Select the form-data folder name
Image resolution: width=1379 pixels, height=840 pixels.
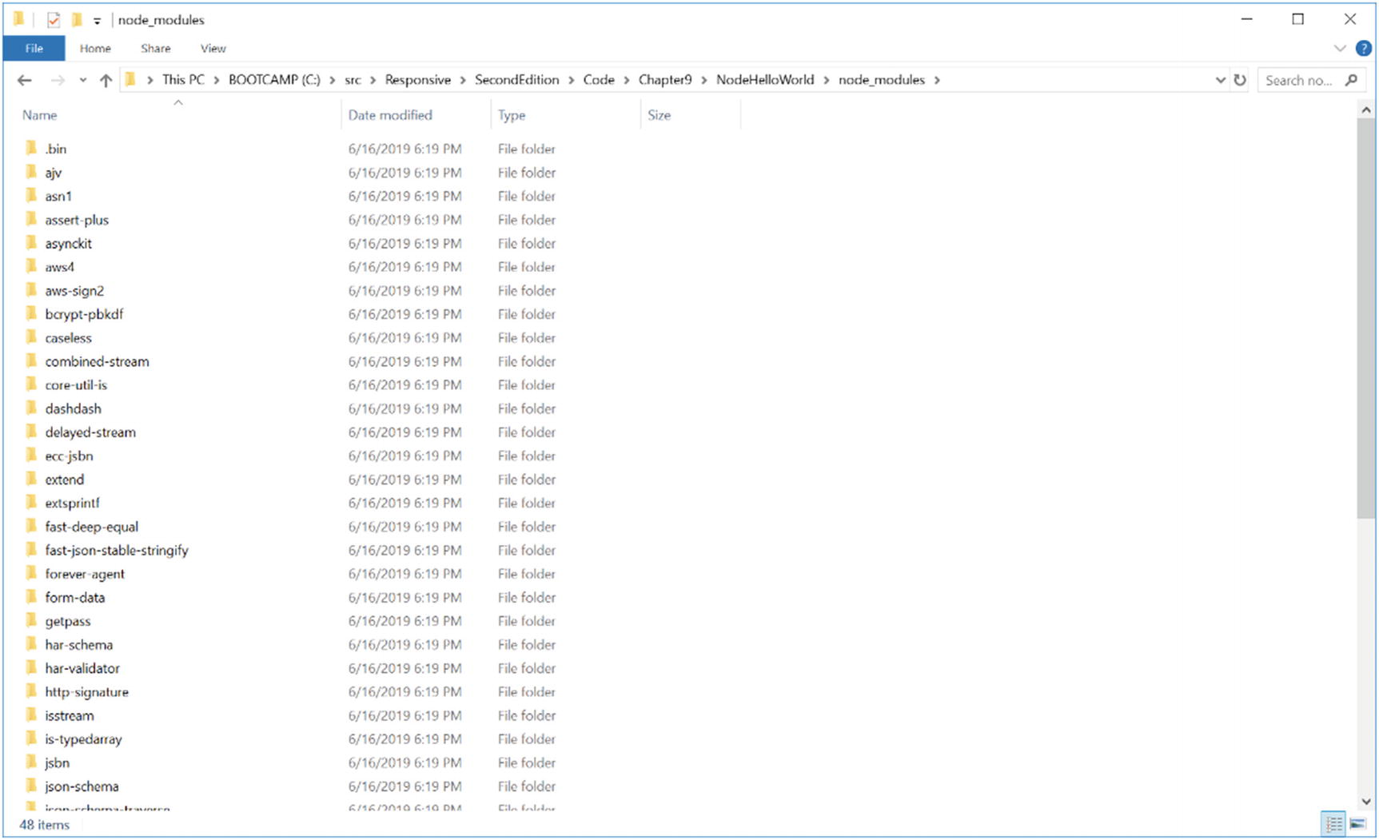74,597
